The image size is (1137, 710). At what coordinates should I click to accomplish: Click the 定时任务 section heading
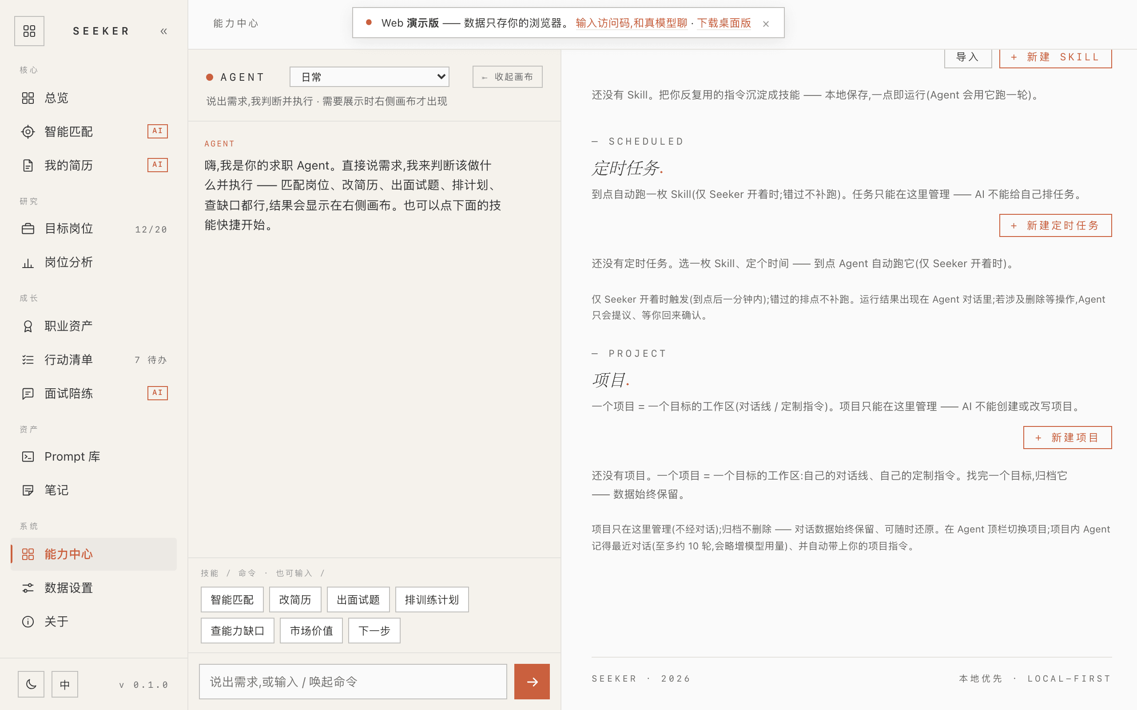pos(627,168)
